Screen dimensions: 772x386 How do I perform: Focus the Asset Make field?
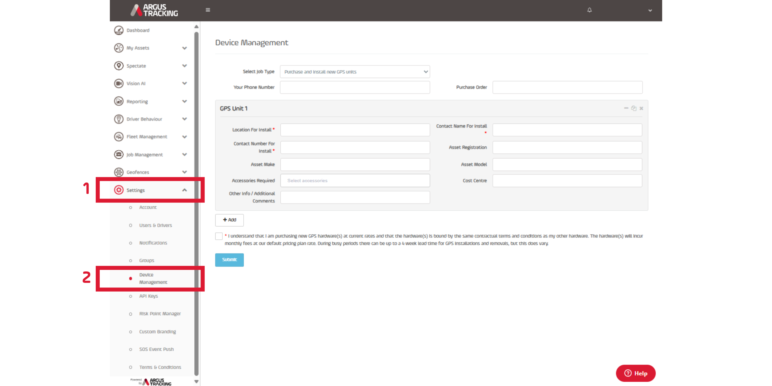pos(355,165)
